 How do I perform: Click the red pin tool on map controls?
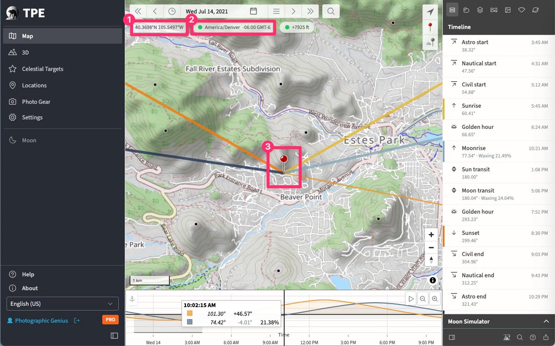pos(431,27)
